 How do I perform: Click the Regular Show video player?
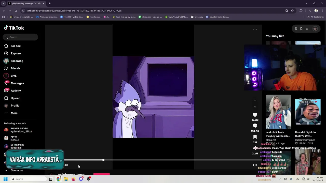coord(153,97)
